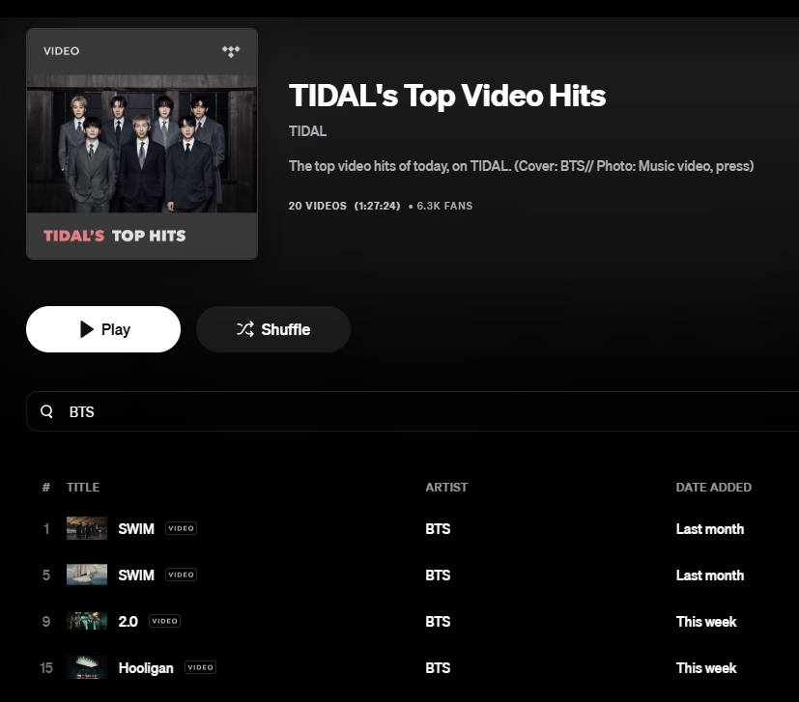The height and width of the screenshot is (702, 799).
Task: Click the TIDAL diamond logo on the cover
Action: 231,51
